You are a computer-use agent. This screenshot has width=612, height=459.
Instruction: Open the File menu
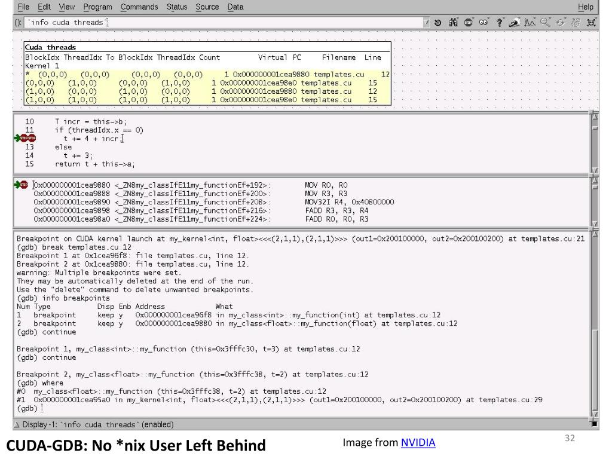tap(23, 7)
